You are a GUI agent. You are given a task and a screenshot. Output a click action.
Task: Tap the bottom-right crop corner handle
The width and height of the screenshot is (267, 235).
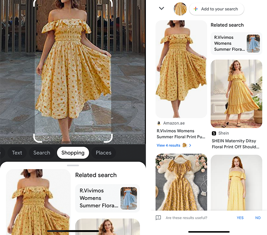(x=109, y=139)
